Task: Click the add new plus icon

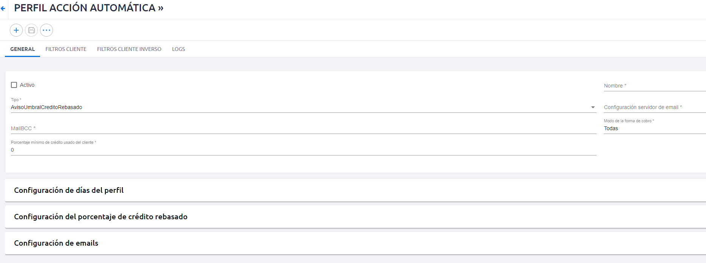Action: click(16, 30)
